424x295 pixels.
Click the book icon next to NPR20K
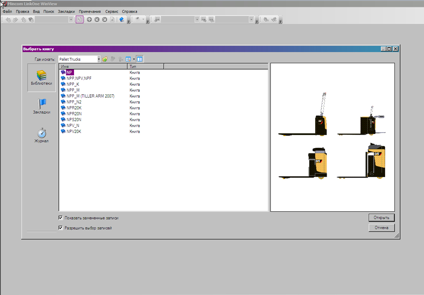tap(63, 108)
